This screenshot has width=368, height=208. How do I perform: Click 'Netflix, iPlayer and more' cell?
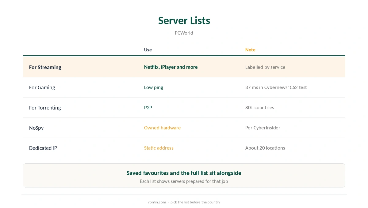pos(171,67)
